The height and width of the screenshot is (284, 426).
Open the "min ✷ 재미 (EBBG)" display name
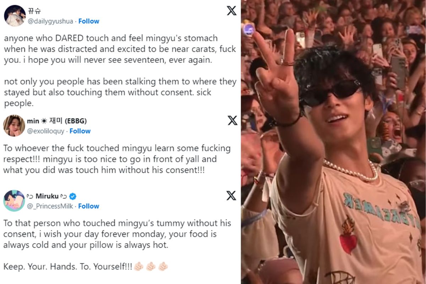coord(57,121)
